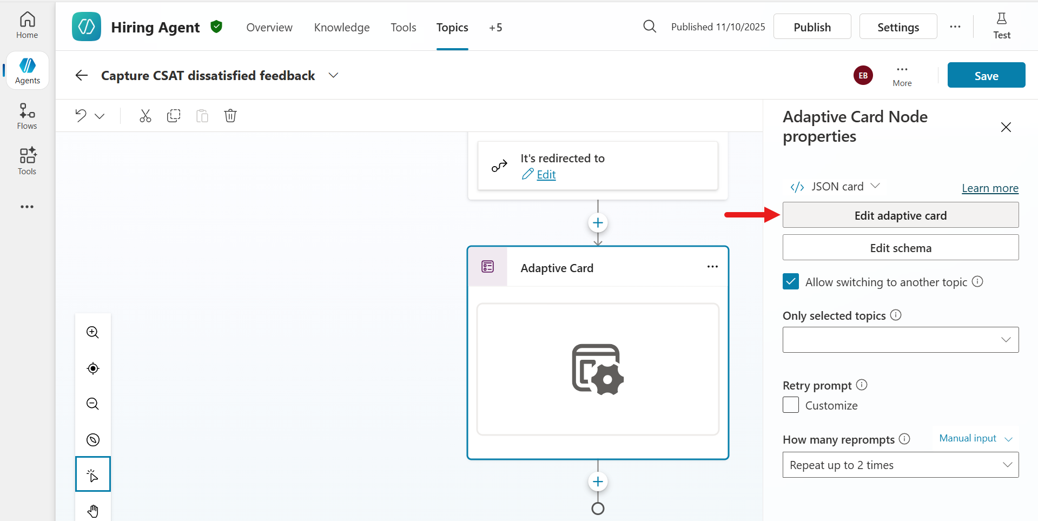Close the Adaptive Card Node properties panel
Viewport: 1038px width, 521px height.
coord(1006,127)
